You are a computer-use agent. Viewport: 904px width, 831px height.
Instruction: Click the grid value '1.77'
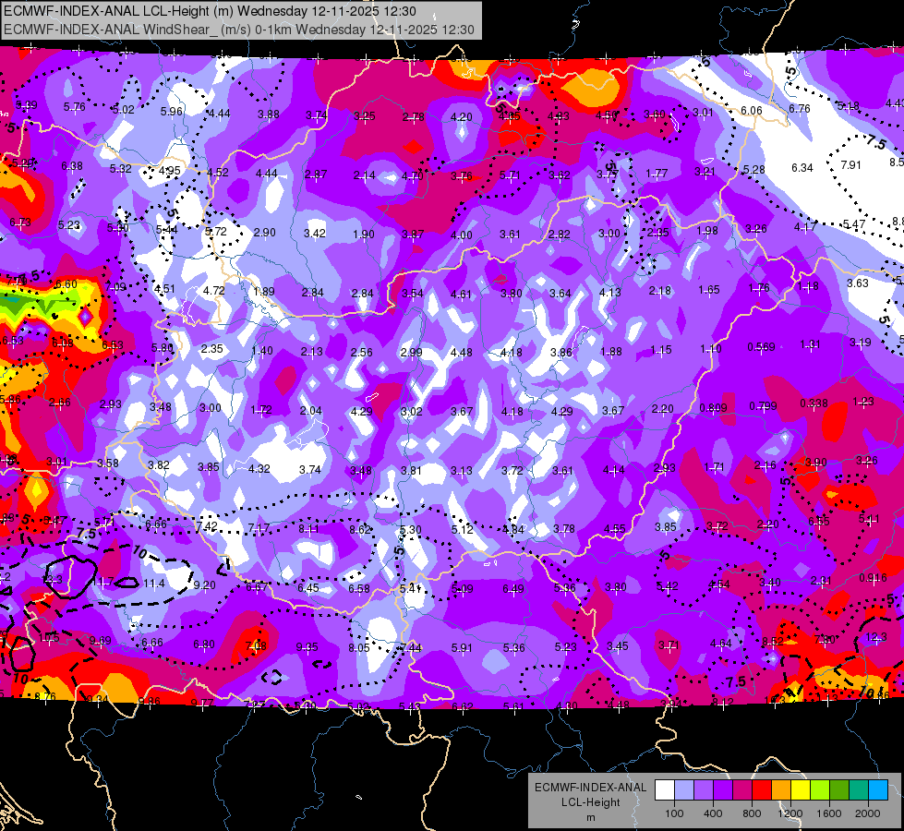(657, 173)
